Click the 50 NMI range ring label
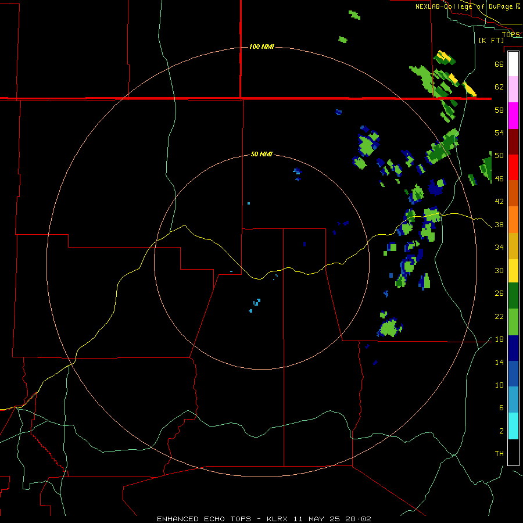Screen dimensions: 523x523 point(261,154)
